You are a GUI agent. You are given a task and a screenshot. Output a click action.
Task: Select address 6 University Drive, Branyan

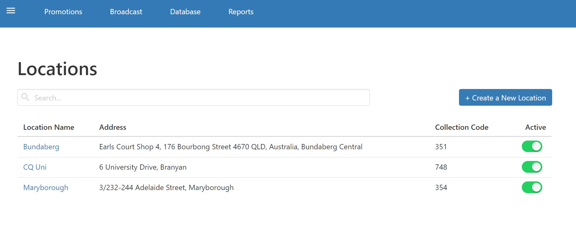143,167
